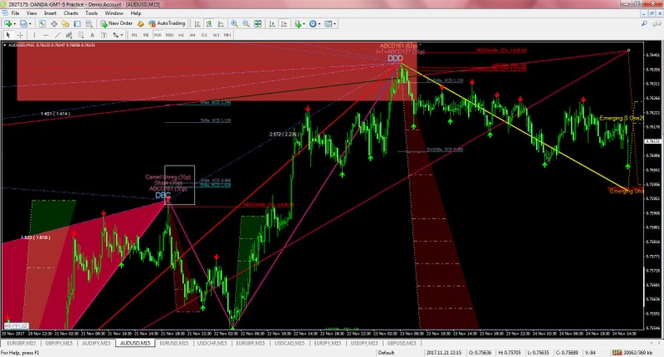Expand the templates dropdown arrow

point(335,24)
